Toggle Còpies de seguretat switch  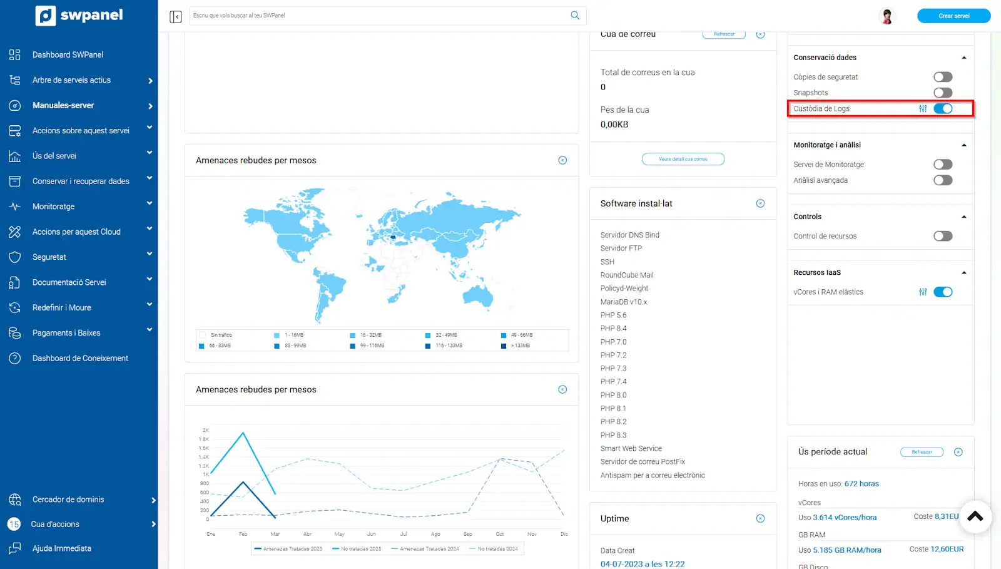(x=943, y=77)
